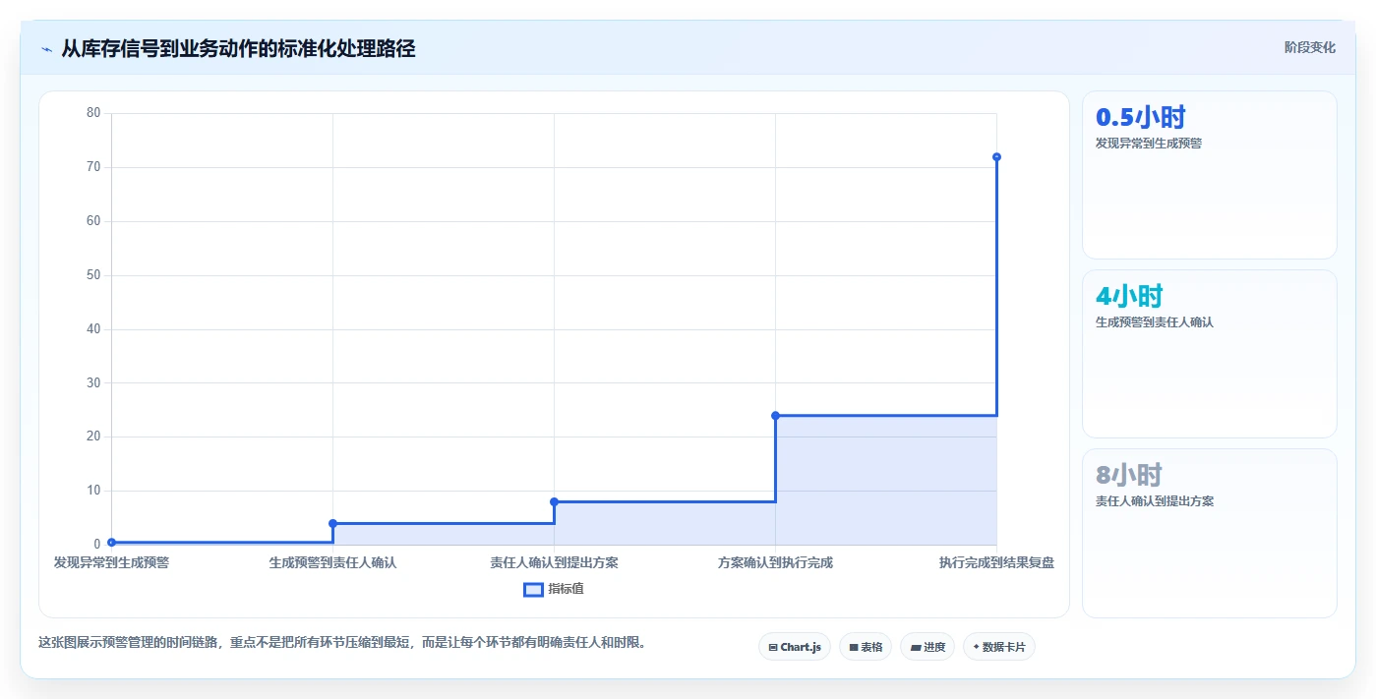This screenshot has width=1376, height=699.
Task: Toggle the 指标值 legend item
Action: point(553,589)
